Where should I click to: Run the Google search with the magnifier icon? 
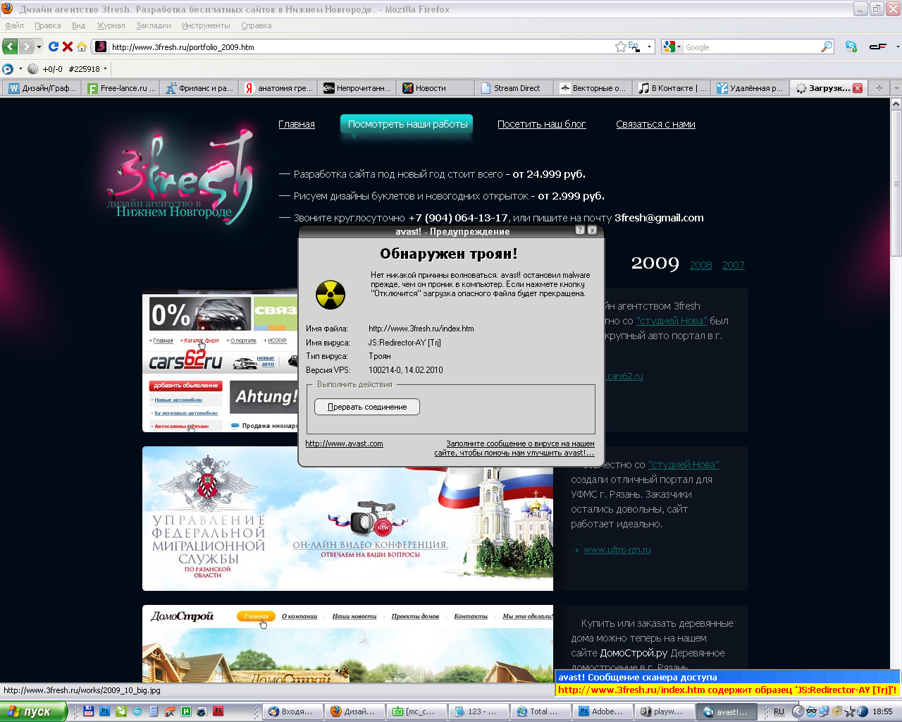(827, 47)
